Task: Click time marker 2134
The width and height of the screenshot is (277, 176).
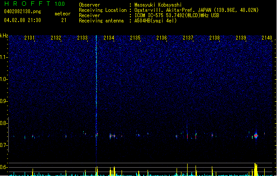Action: coord(109,38)
